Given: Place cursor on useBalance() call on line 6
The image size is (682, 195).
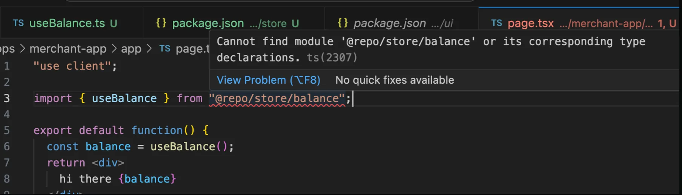Looking at the screenshot, I should click(x=183, y=147).
